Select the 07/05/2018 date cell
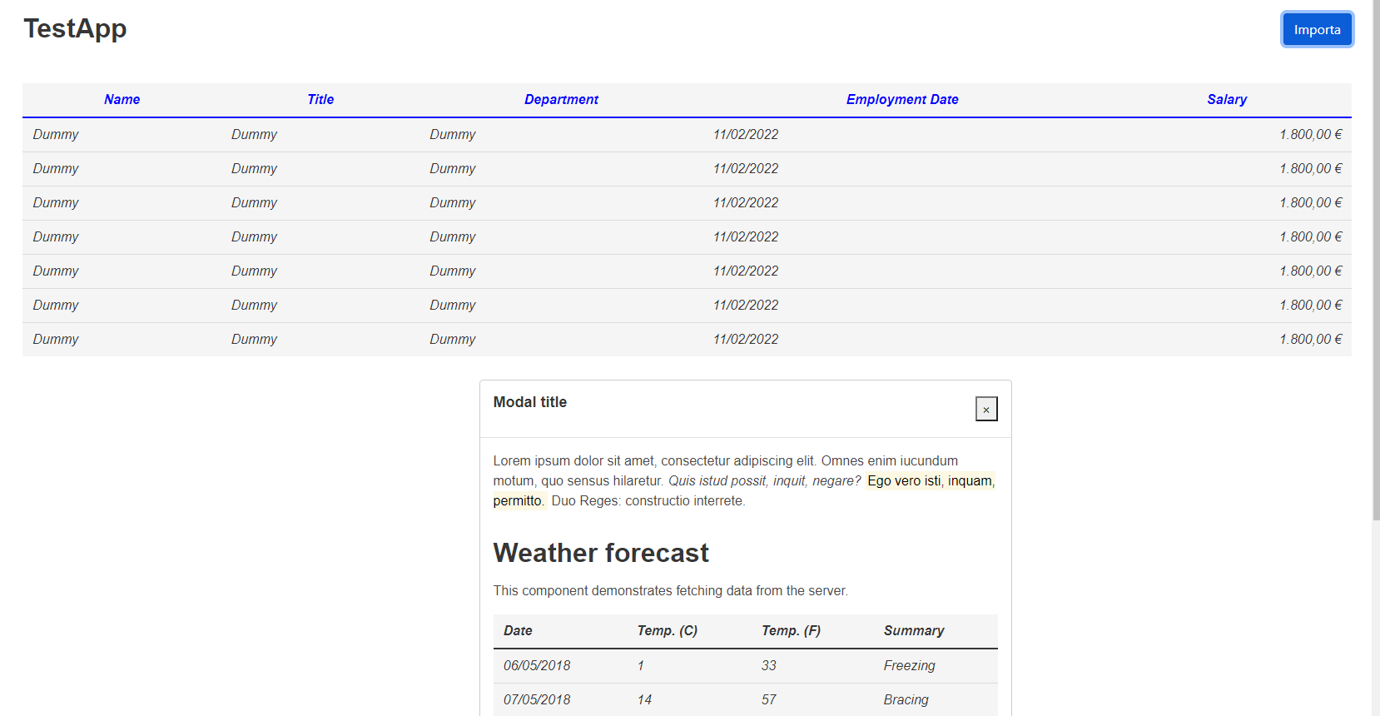 (x=537, y=699)
